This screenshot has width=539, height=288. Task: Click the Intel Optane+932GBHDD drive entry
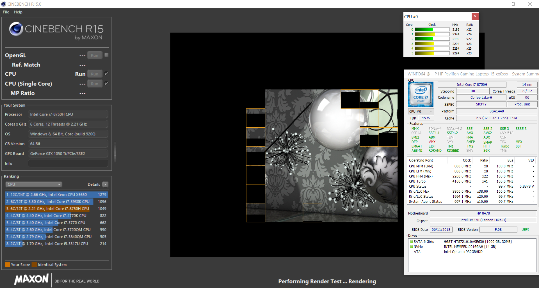(x=463, y=252)
